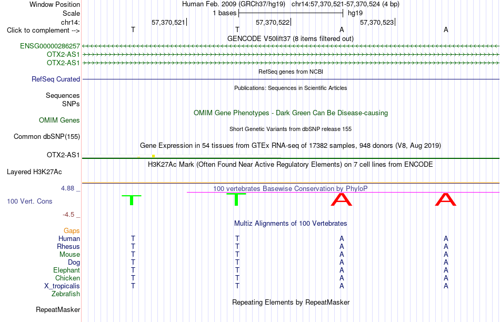Open 'Publications: Sequences in Scientific Articles' title

coord(291,88)
